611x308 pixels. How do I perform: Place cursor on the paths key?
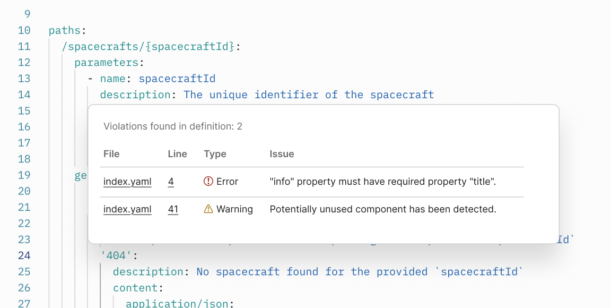(x=64, y=30)
